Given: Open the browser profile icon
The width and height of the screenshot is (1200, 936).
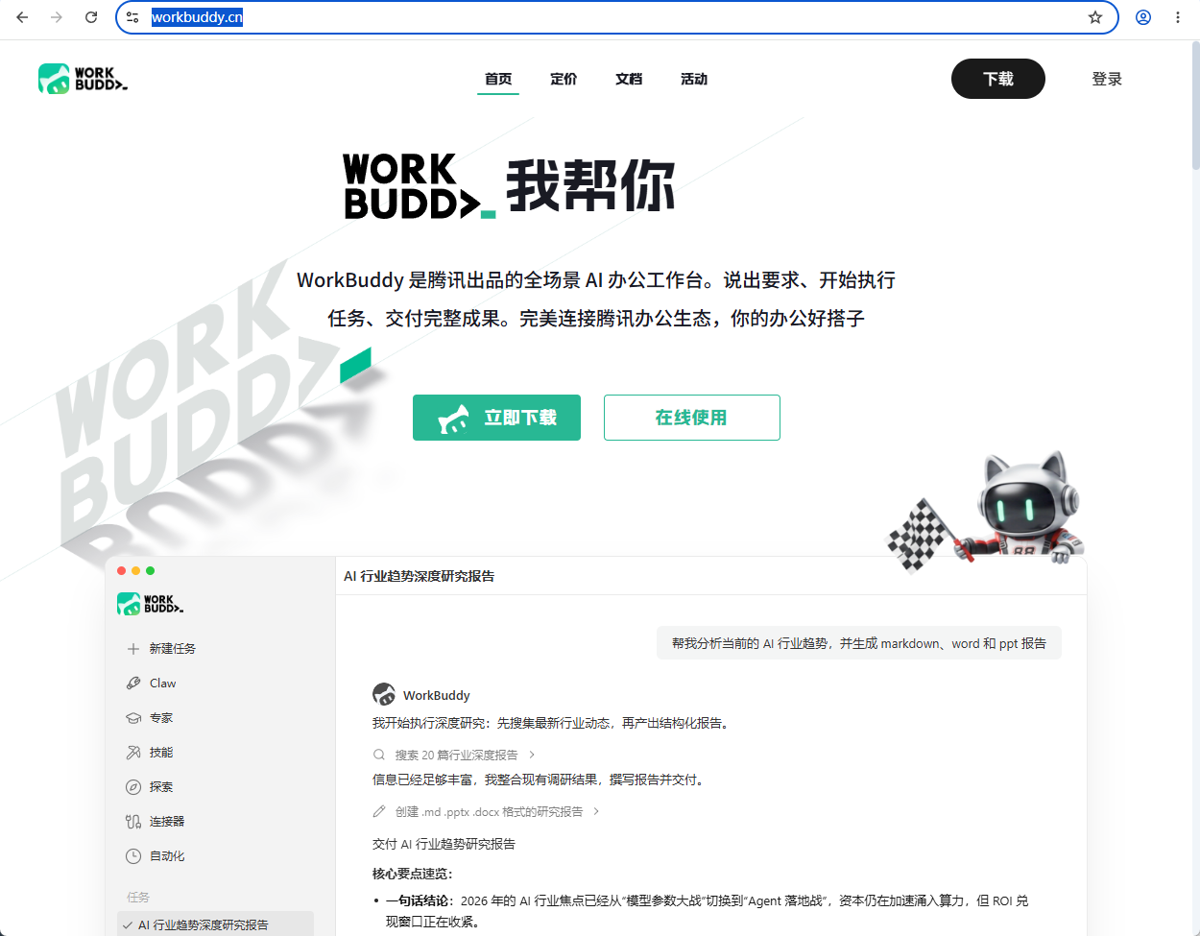Looking at the screenshot, I should tap(1143, 17).
